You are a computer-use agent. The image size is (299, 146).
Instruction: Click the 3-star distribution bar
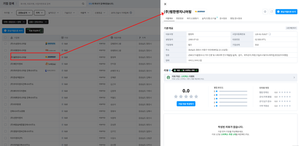pos(233,99)
